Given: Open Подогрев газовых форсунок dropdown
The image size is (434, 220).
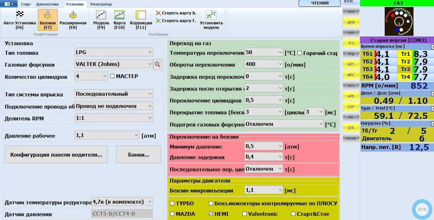Looking at the screenshot, I should (284, 124).
